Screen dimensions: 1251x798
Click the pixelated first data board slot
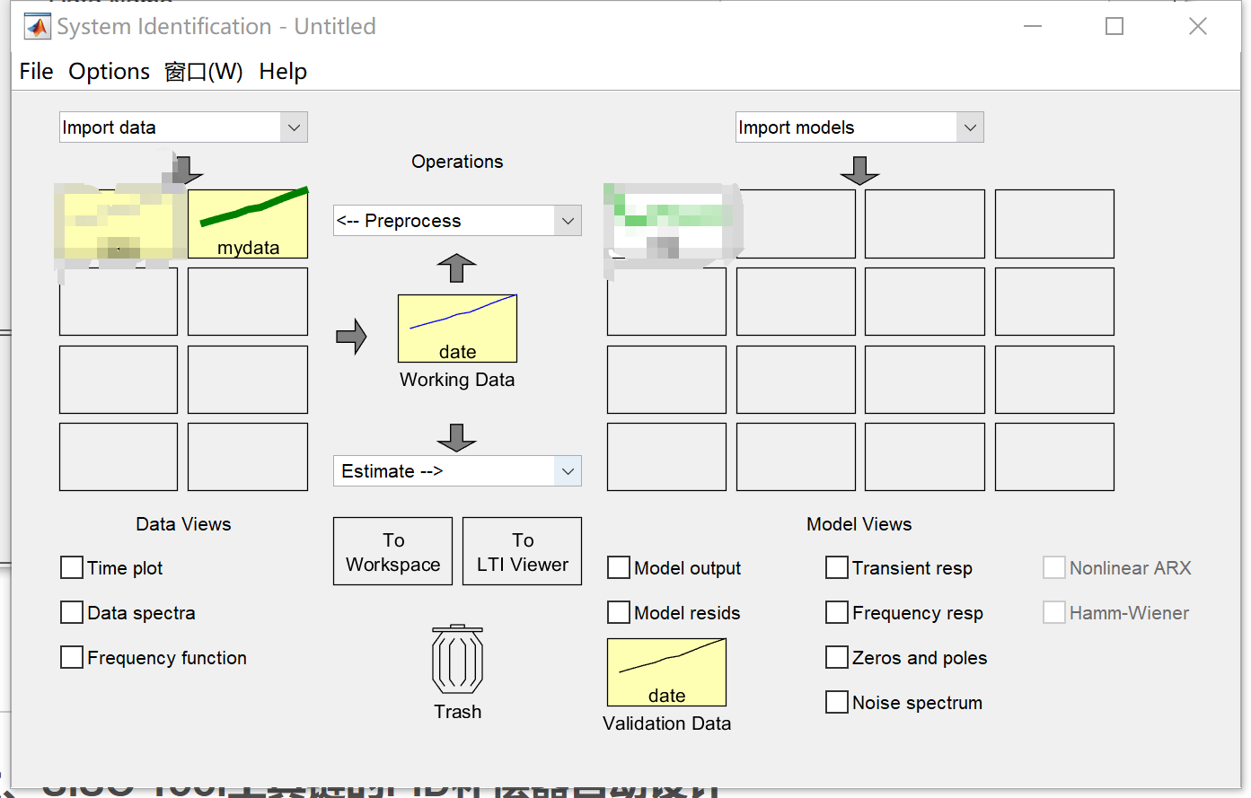(x=119, y=224)
